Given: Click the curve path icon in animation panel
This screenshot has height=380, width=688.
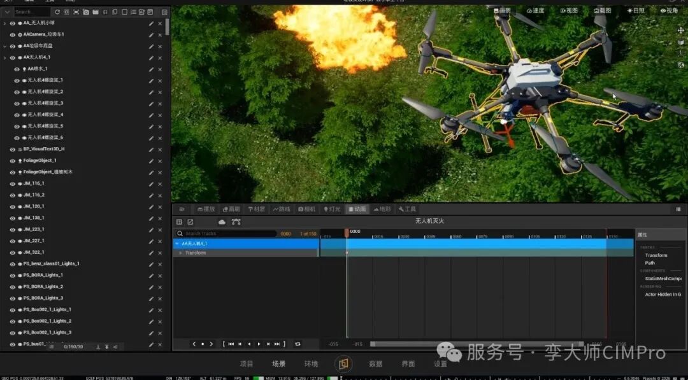Looking at the screenshot, I should [236, 222].
